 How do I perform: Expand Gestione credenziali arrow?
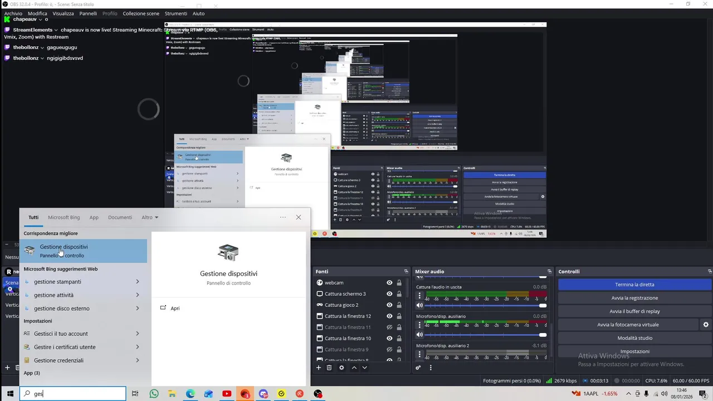[138, 360]
